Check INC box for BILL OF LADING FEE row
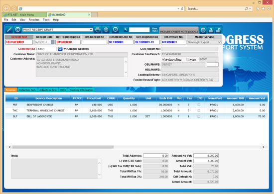274x194 pixels. pyautogui.click(x=199, y=116)
